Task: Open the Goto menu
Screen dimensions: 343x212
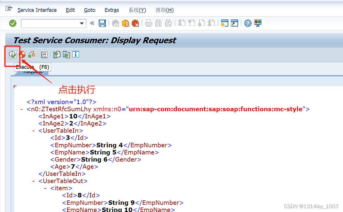Action: point(90,10)
